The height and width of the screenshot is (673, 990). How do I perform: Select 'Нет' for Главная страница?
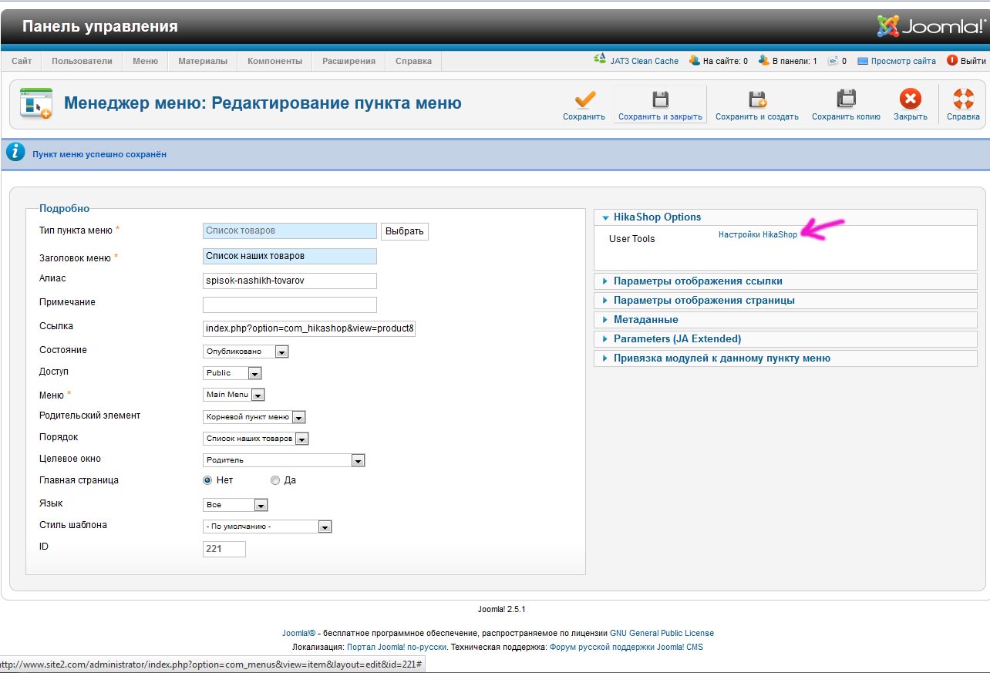click(x=207, y=480)
